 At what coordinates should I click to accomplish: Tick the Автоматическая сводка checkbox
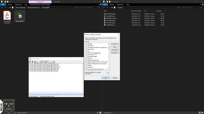point(86,53)
